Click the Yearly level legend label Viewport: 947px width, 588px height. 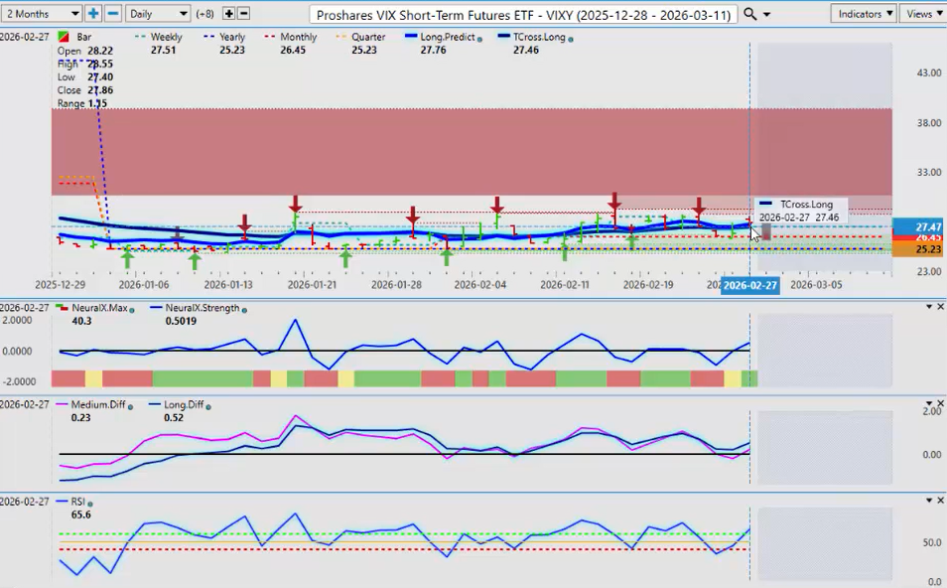click(x=231, y=37)
